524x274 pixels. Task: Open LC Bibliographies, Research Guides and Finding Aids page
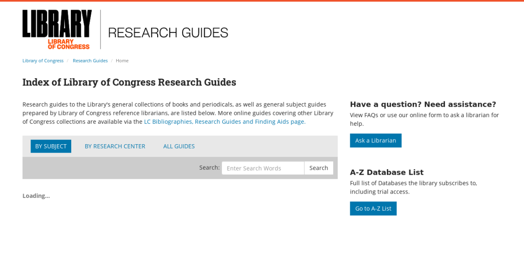pos(225,122)
